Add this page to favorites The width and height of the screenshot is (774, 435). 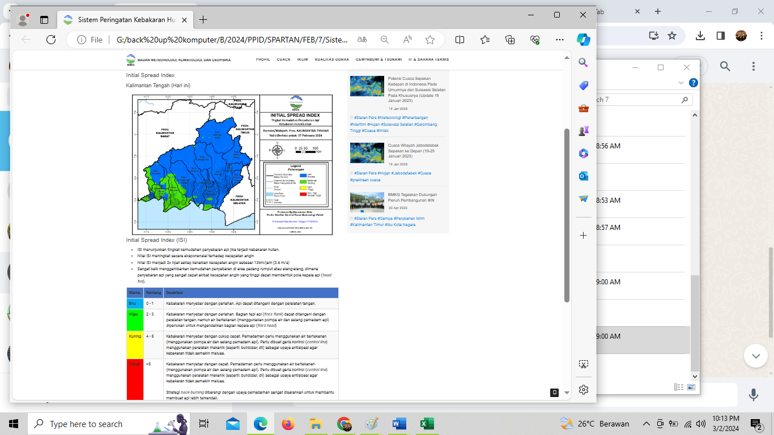430,40
